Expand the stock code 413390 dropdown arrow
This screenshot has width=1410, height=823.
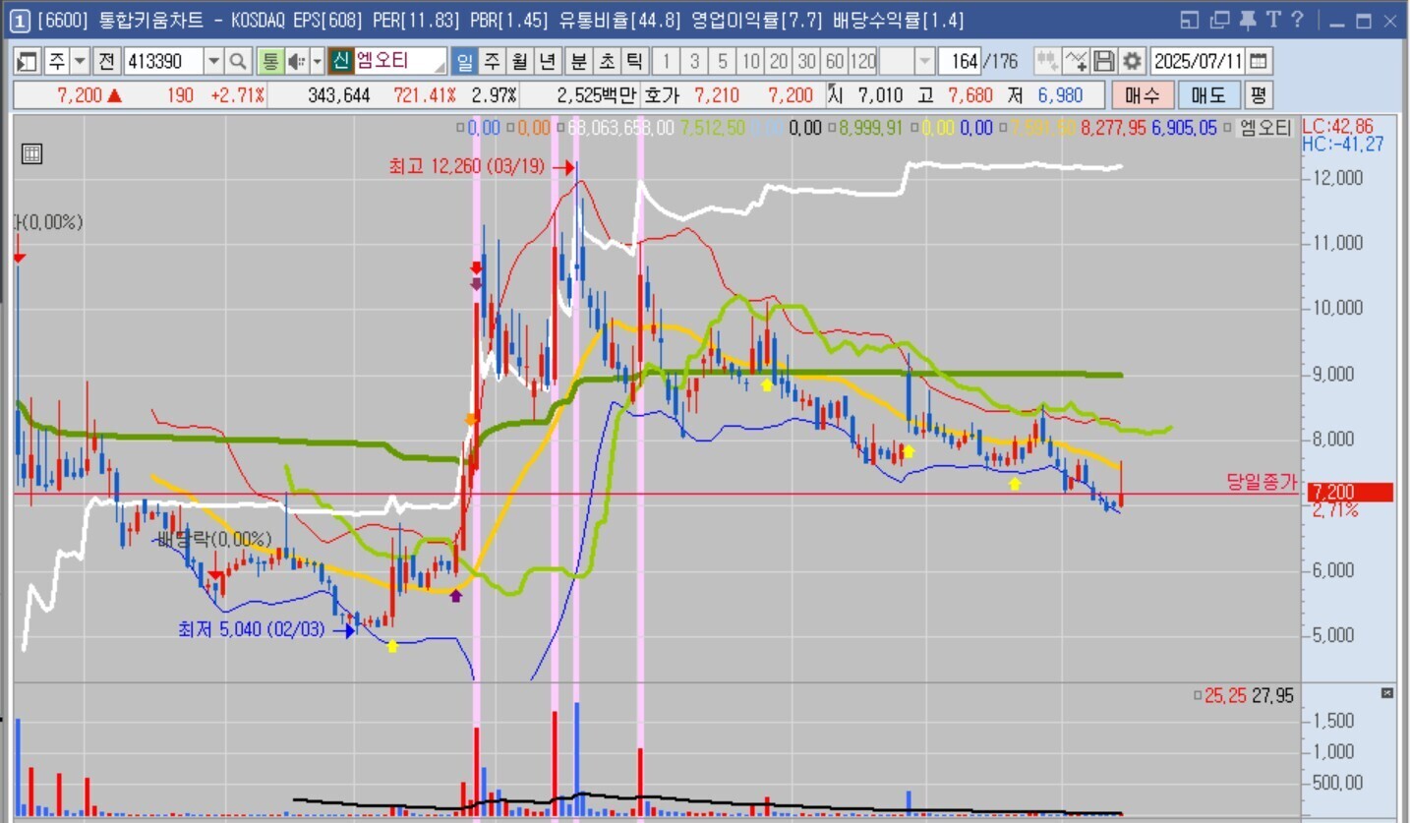(213, 62)
